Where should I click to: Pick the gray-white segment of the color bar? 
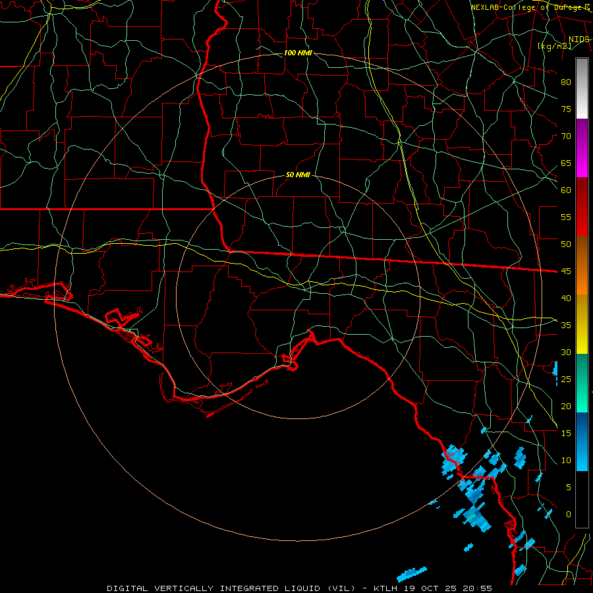(x=582, y=88)
